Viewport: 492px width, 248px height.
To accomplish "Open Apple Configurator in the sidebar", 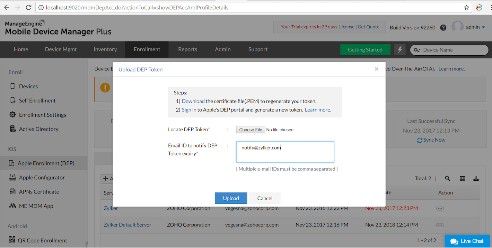I will pyautogui.click(x=42, y=178).
